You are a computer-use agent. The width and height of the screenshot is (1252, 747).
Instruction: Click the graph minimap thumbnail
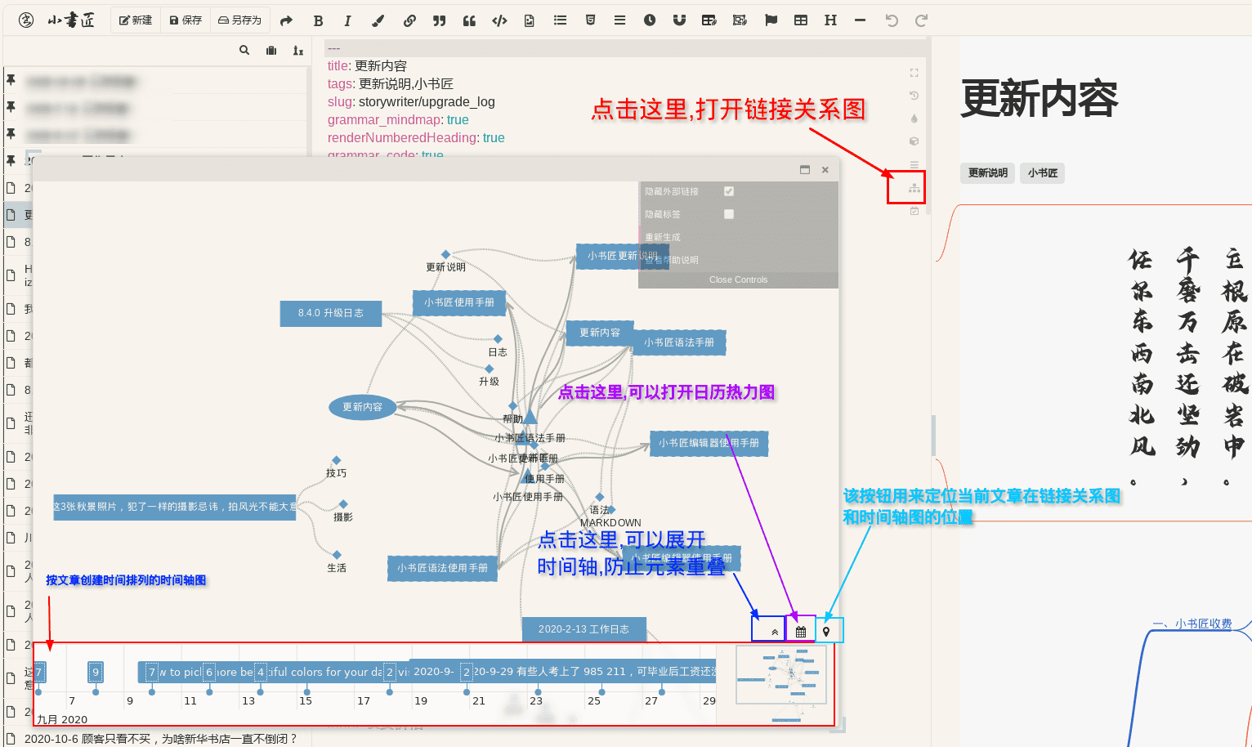click(780, 675)
